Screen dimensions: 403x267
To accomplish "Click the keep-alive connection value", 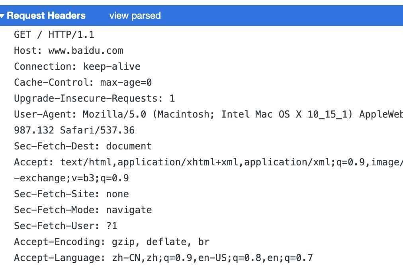I will pyautogui.click(x=112, y=67).
